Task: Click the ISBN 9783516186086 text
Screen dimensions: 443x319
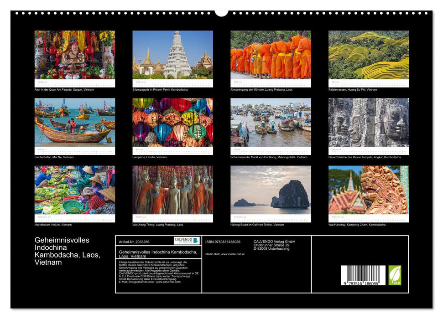Action: (x=223, y=242)
